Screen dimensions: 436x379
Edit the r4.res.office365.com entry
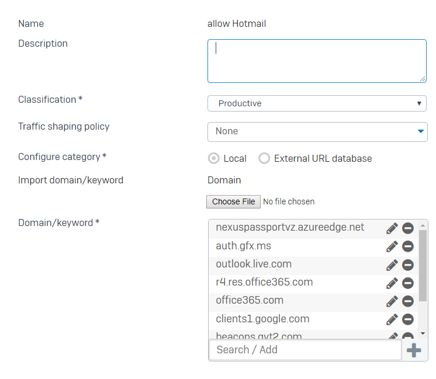[392, 283]
